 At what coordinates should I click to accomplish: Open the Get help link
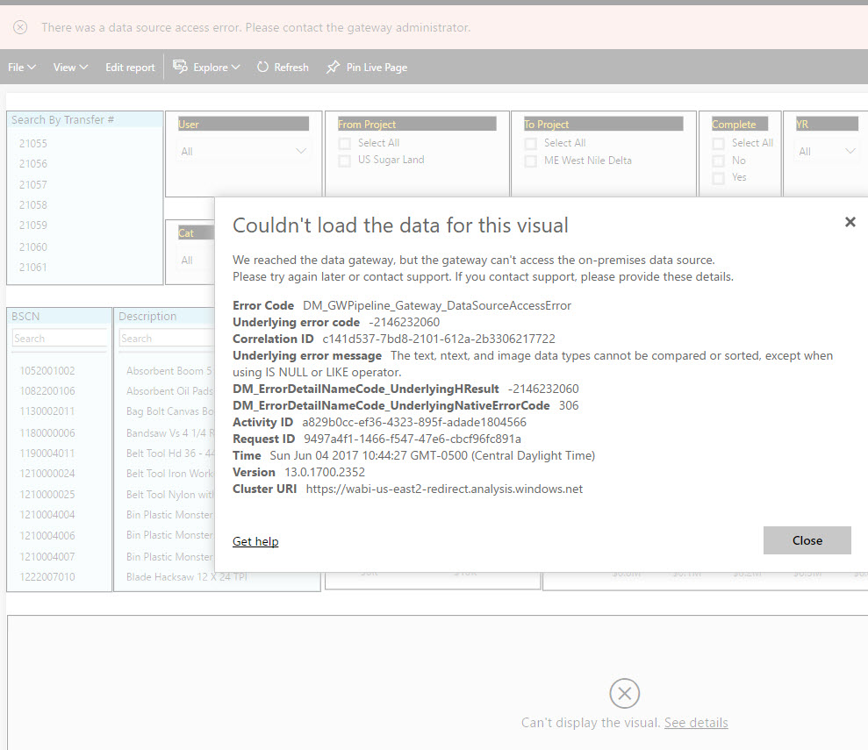click(255, 541)
